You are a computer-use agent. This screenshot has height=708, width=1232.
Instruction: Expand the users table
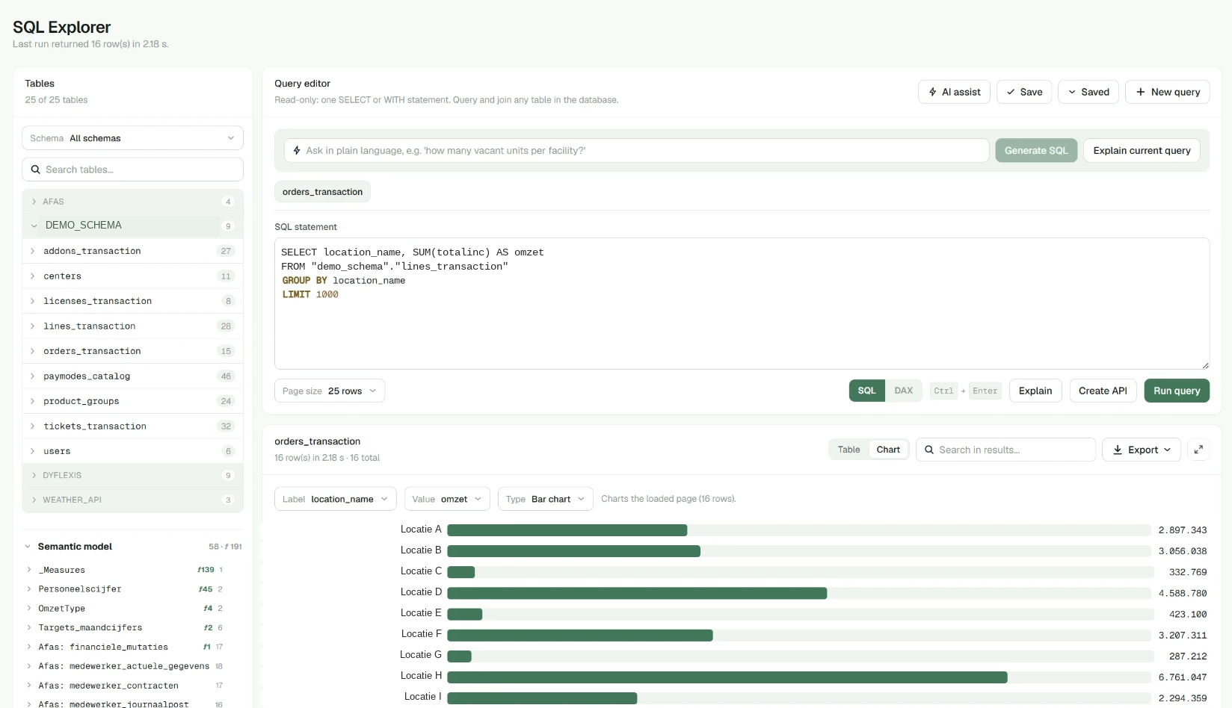click(x=132, y=451)
